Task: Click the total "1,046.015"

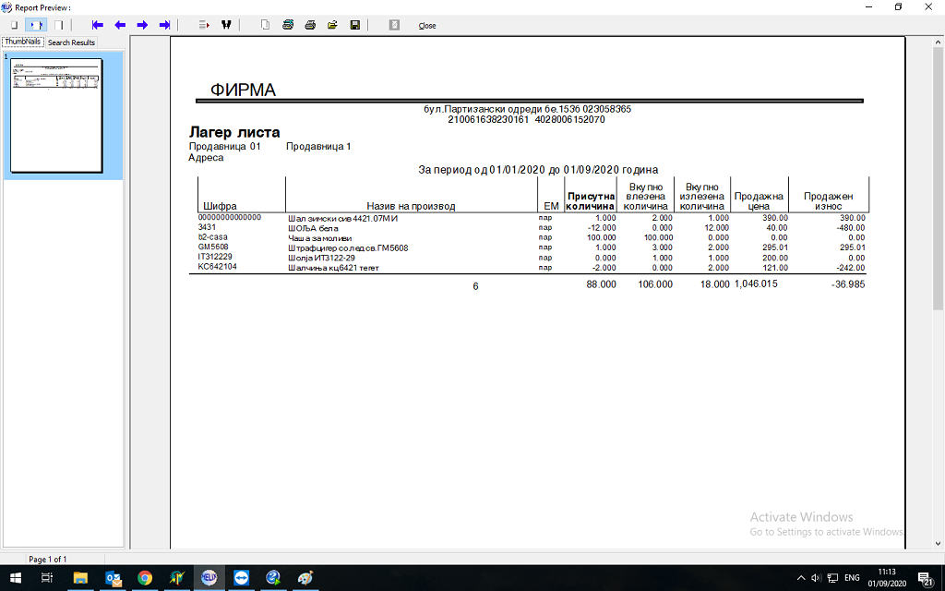Action: pyautogui.click(x=756, y=283)
